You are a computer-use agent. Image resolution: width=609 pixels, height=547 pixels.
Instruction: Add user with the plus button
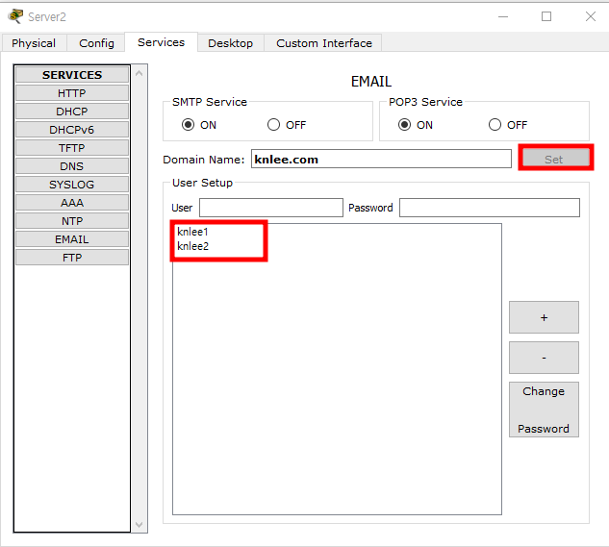(544, 317)
